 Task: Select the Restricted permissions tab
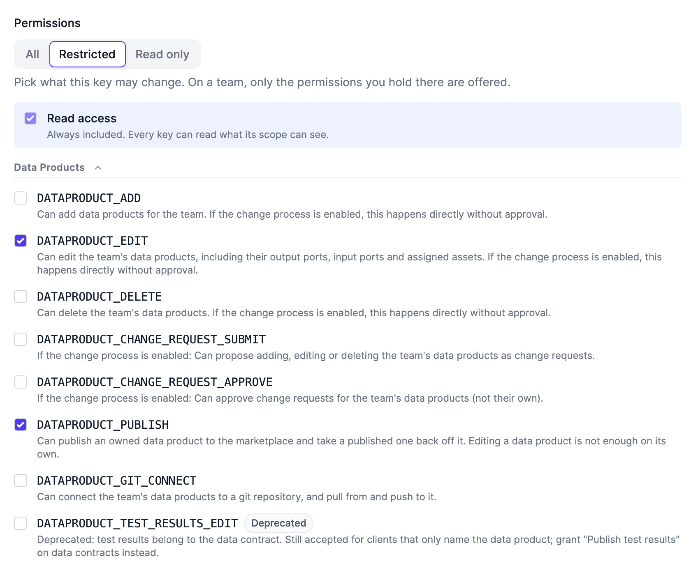(x=87, y=54)
